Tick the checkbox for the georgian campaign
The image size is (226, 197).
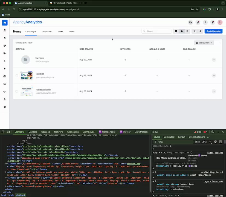coord(17,76)
